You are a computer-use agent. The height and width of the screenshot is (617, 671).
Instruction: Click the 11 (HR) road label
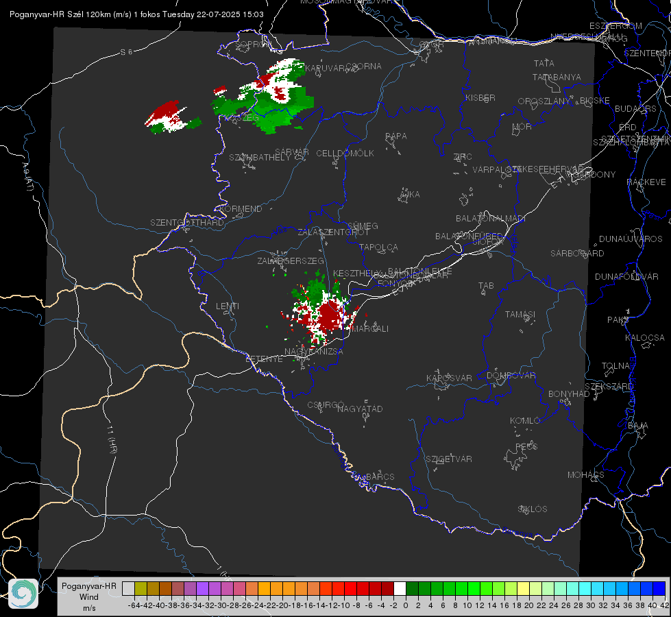point(112,439)
